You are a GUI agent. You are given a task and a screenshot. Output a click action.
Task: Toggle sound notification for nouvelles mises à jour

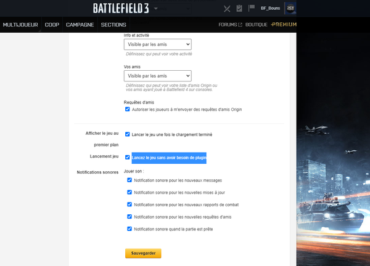pos(129,192)
